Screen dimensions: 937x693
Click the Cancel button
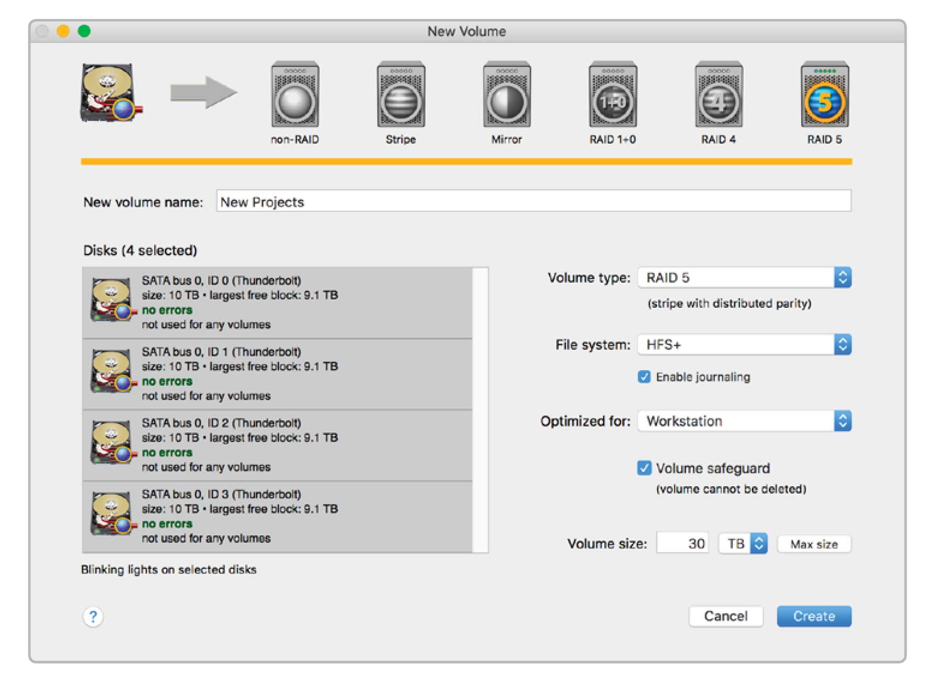[x=725, y=616]
